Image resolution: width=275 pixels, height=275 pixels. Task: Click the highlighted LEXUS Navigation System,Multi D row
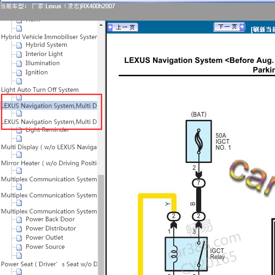coord(49,106)
